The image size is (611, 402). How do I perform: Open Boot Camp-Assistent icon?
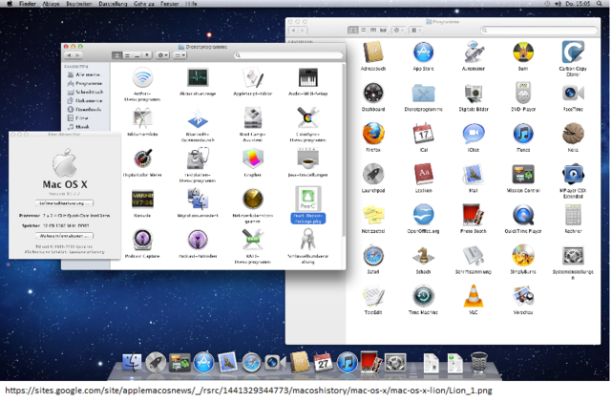pos(253,118)
